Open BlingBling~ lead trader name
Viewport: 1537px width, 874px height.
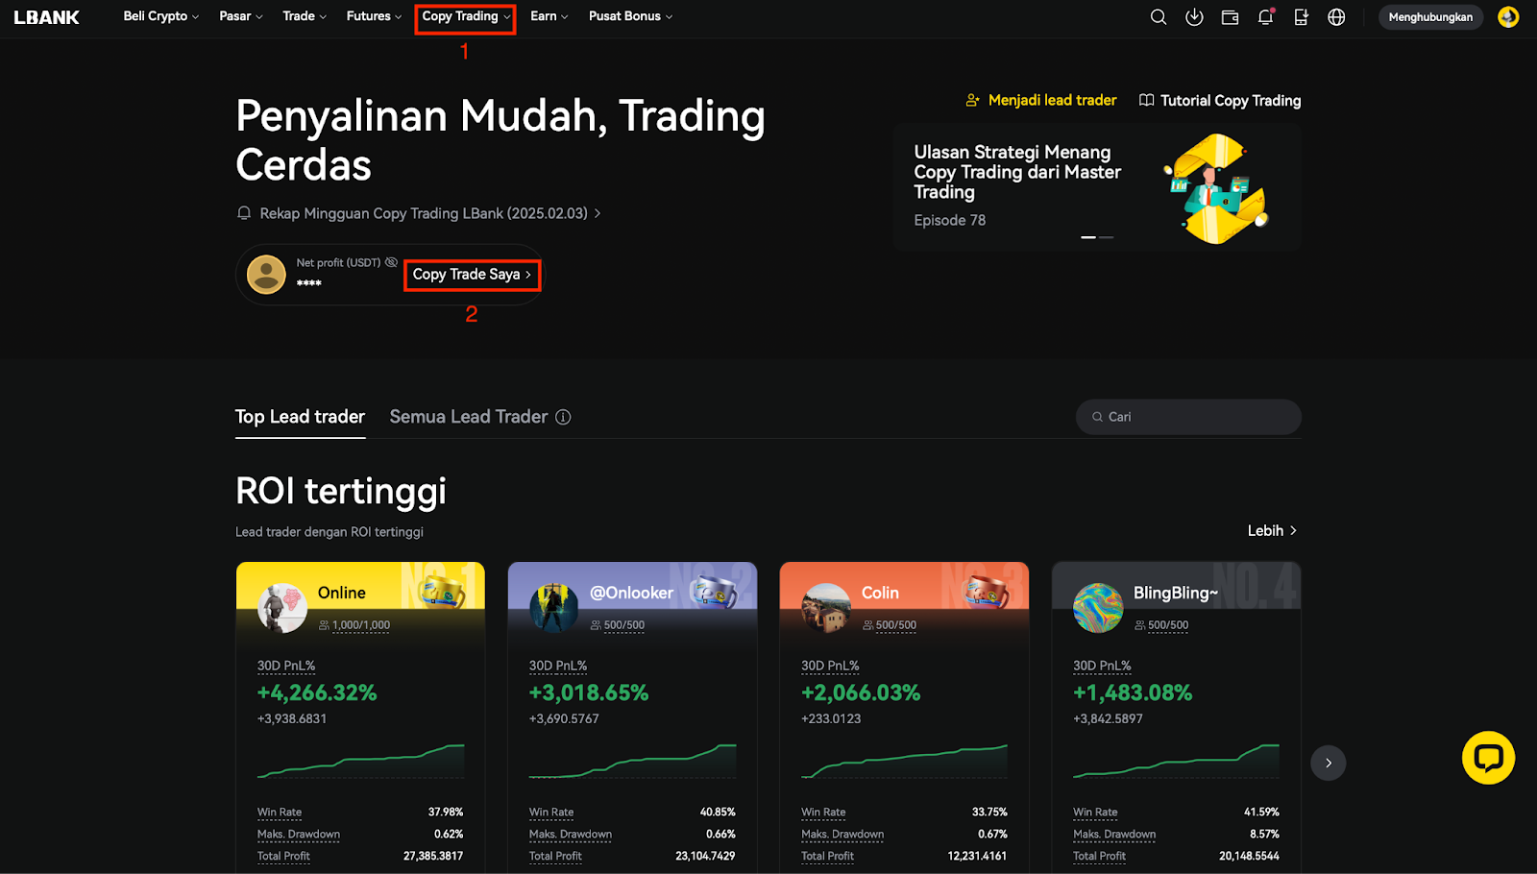coord(1175,593)
